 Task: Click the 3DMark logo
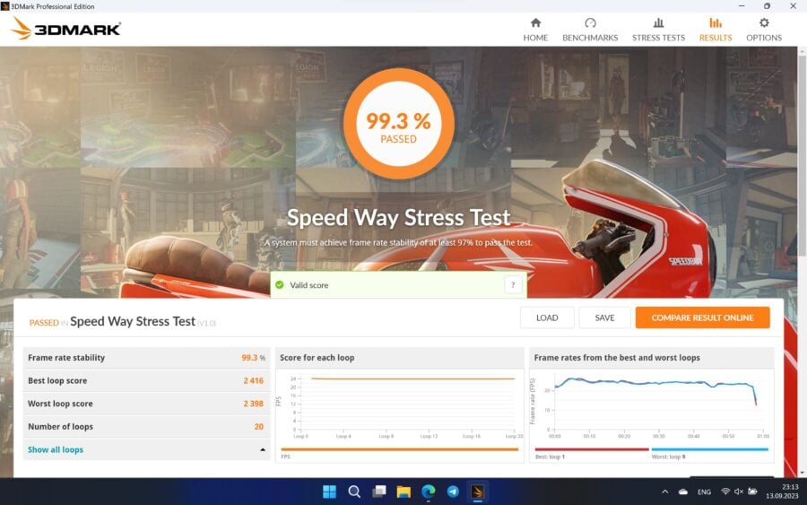[x=65, y=29]
